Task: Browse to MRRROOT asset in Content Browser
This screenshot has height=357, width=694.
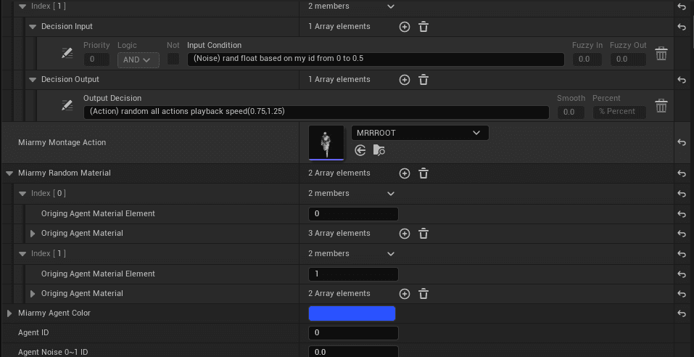Action: coord(379,150)
